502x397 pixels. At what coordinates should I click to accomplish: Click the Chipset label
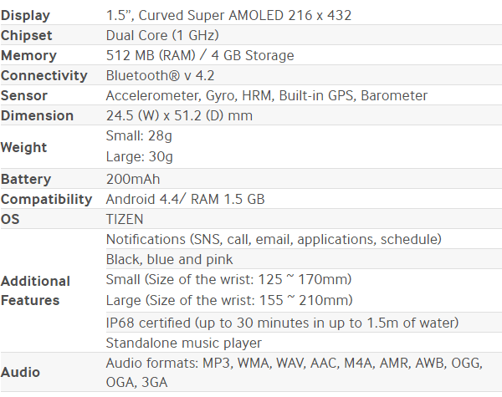26,35
